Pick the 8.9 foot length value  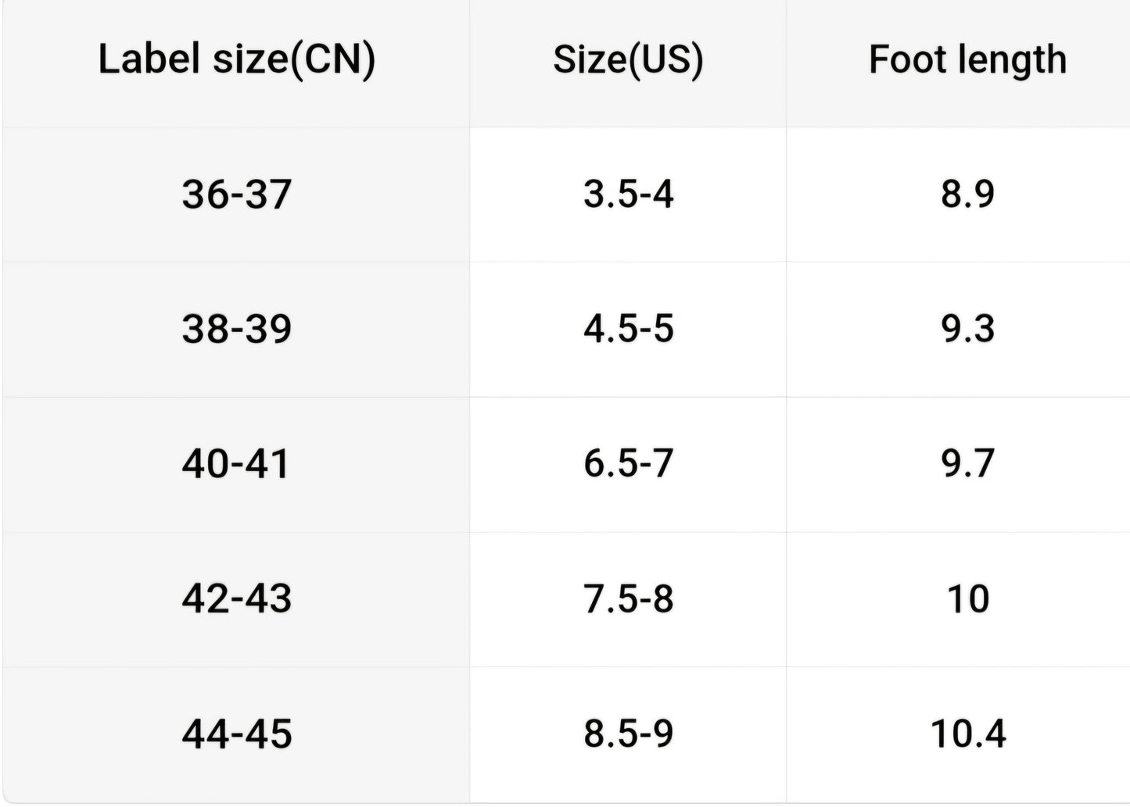click(967, 194)
